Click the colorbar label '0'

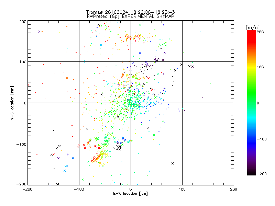pyautogui.click(x=258, y=103)
